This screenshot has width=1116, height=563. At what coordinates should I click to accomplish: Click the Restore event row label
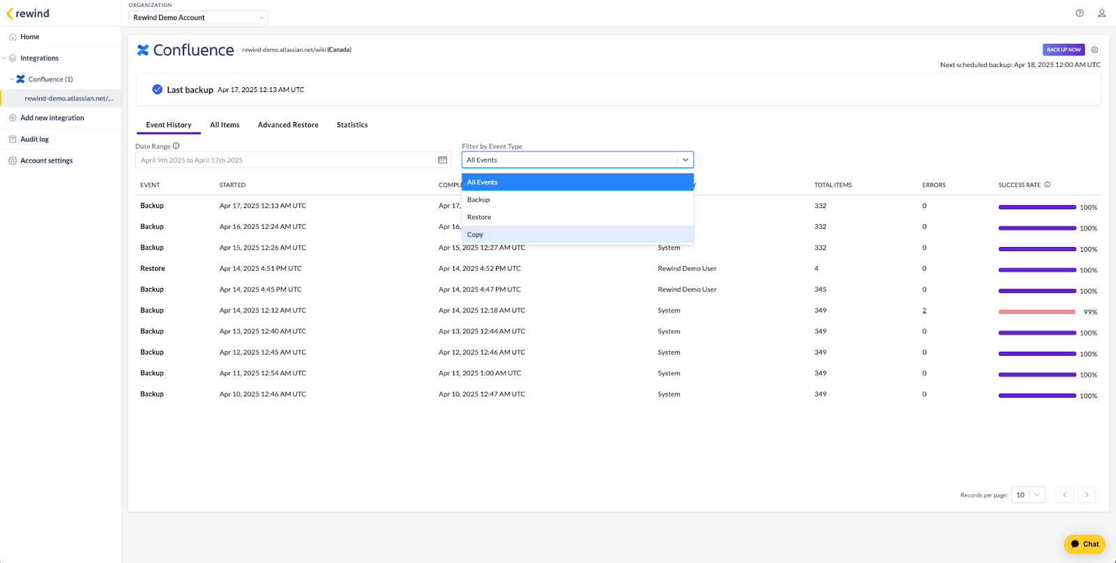(x=153, y=269)
